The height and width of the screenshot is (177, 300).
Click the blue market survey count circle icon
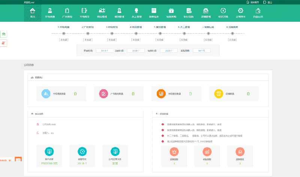[x=46, y=93]
